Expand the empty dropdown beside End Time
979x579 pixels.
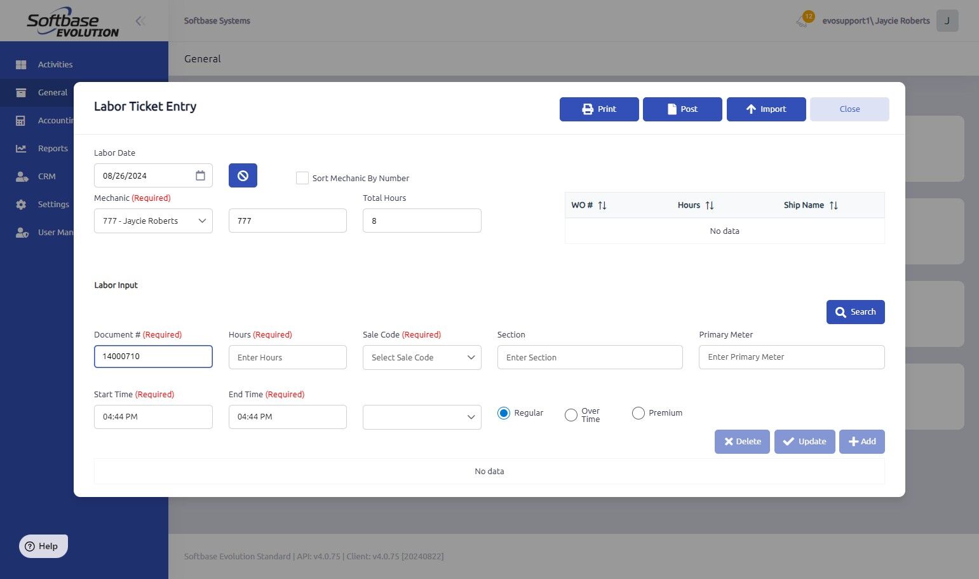[422, 417]
